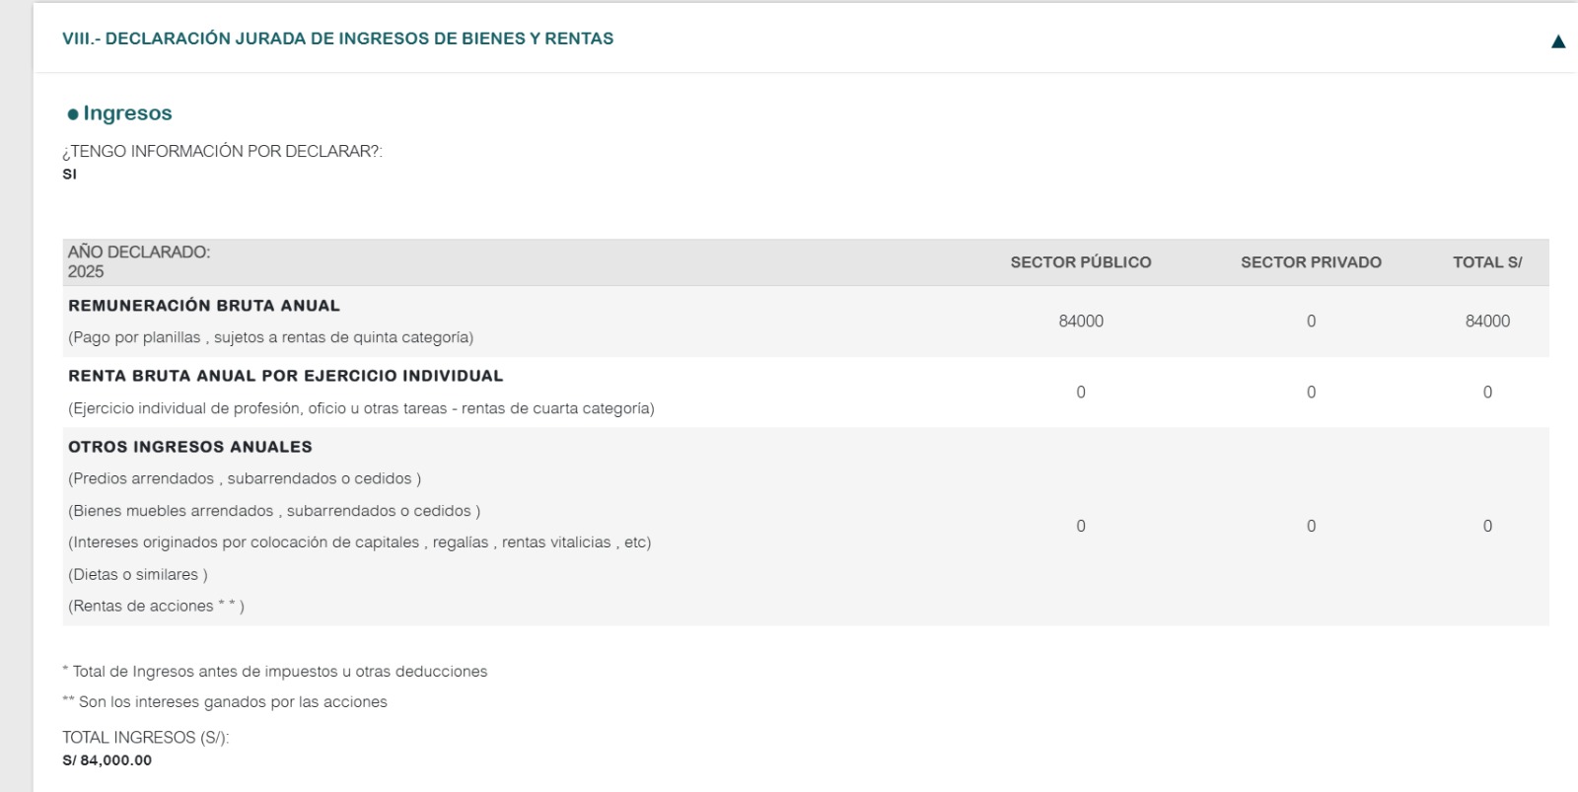Select the S/ 84,000.00 total ingresos amount
The image size is (1578, 792).
(107, 760)
